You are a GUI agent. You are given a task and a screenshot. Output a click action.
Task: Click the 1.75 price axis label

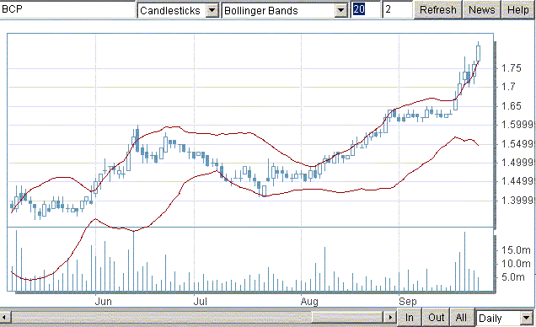512,68
